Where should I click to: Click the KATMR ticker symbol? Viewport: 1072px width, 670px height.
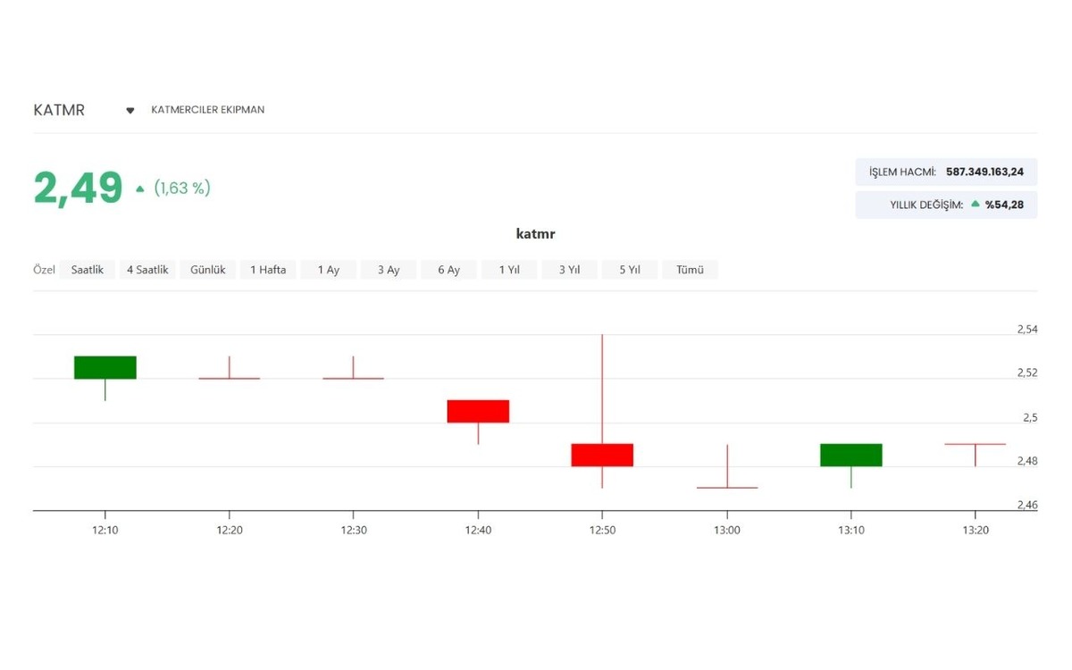(x=59, y=111)
